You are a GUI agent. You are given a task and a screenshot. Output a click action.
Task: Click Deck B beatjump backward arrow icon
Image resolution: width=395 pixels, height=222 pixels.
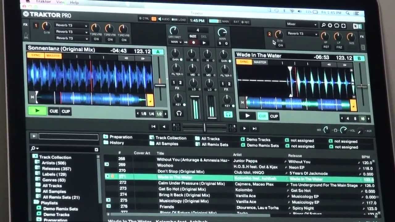click(328, 64)
